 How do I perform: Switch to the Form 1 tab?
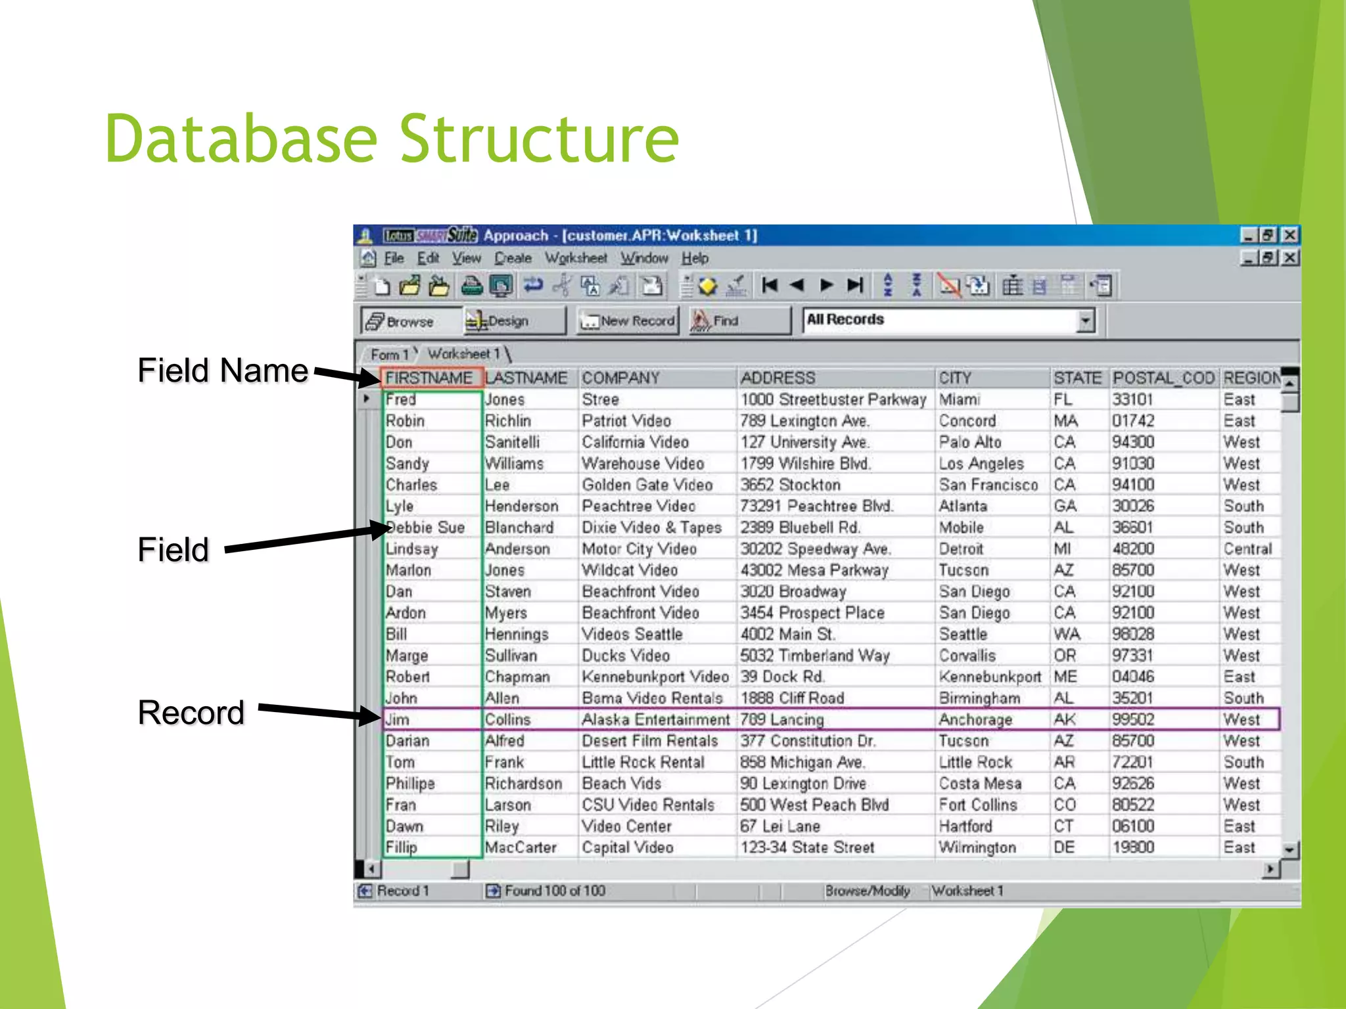(389, 354)
